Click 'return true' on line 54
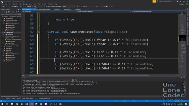The height and width of the screenshot is (106, 189). click(64, 20)
